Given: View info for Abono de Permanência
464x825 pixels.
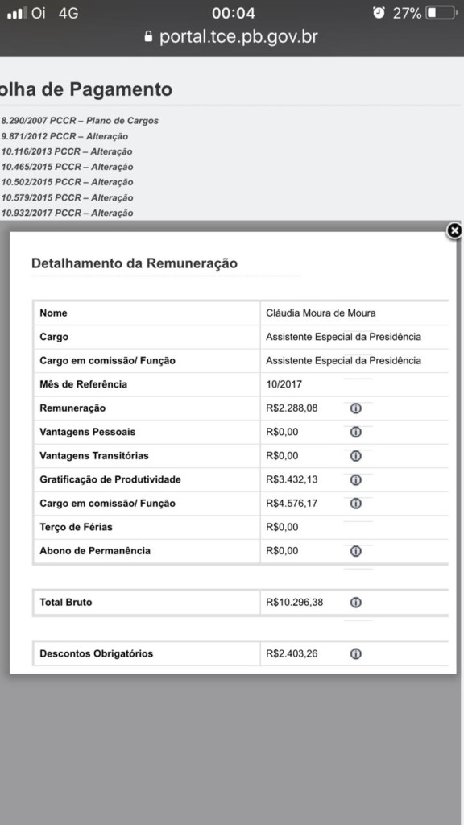Looking at the screenshot, I should click(x=355, y=551).
